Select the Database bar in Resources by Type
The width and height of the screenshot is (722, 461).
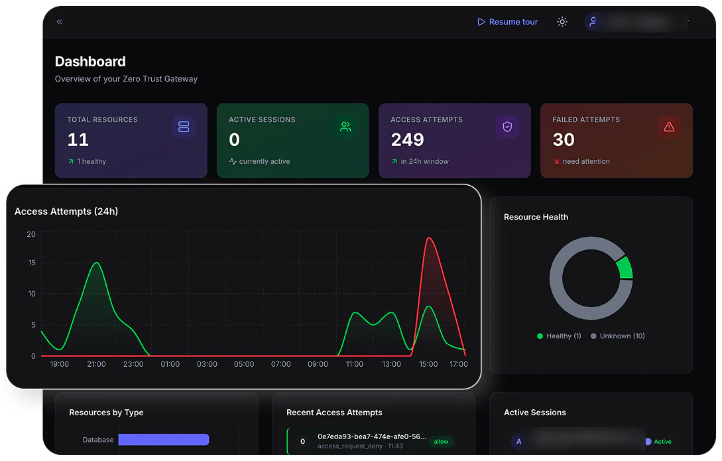[x=164, y=440]
